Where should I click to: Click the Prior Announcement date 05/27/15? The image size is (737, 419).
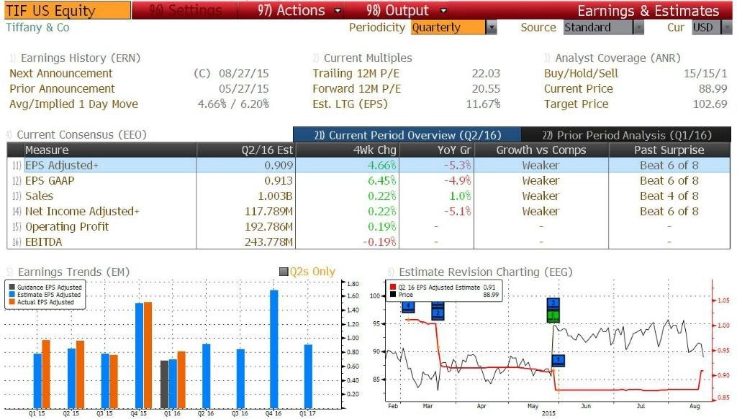coord(243,89)
